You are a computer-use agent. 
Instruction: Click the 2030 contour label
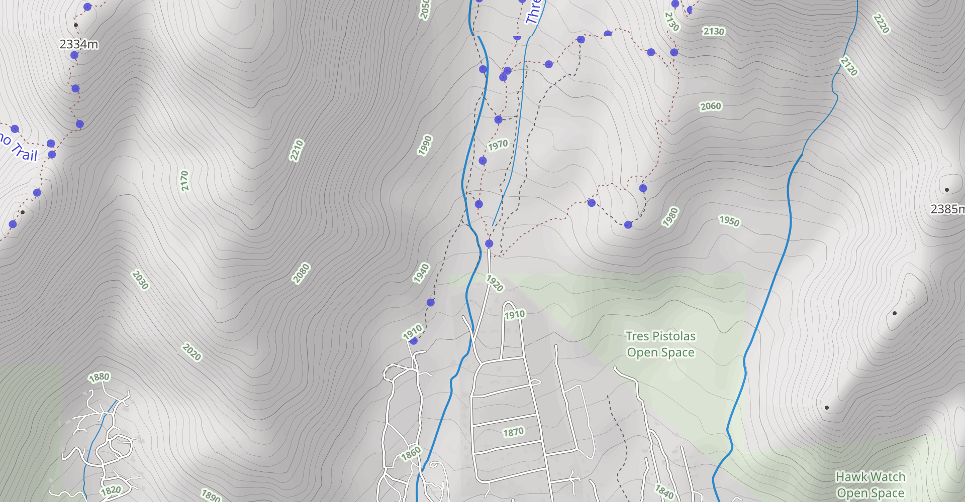140,280
